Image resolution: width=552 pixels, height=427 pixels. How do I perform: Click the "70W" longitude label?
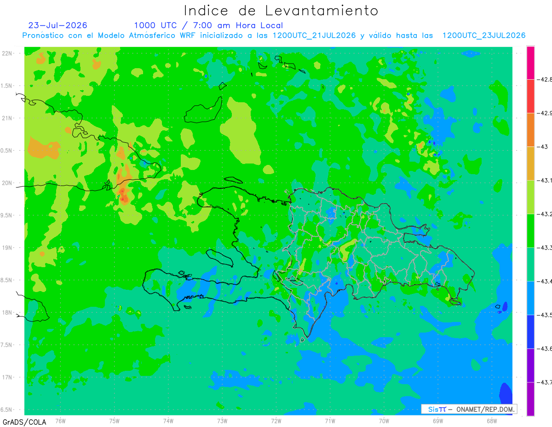tap(384, 421)
